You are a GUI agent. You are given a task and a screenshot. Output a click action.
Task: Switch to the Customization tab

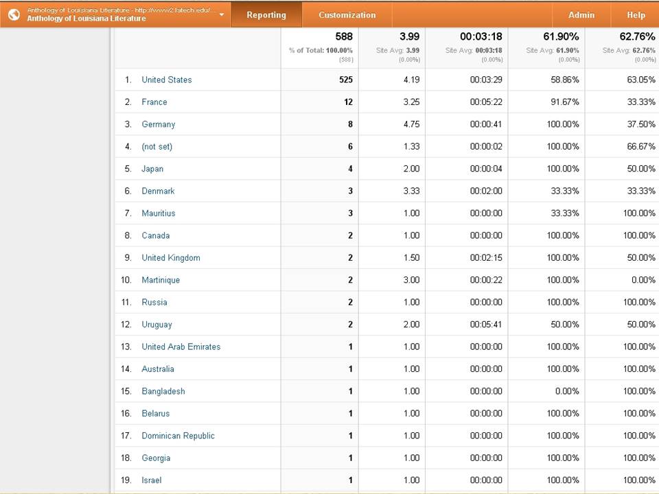pos(347,15)
